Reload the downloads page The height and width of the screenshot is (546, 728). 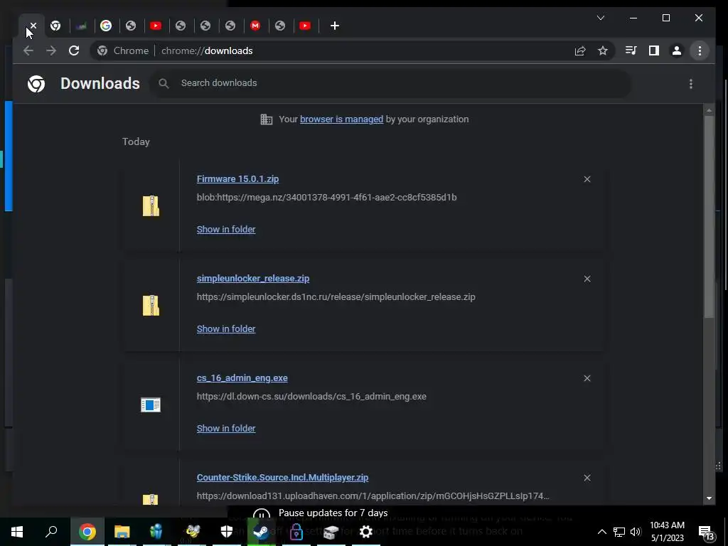tap(74, 50)
